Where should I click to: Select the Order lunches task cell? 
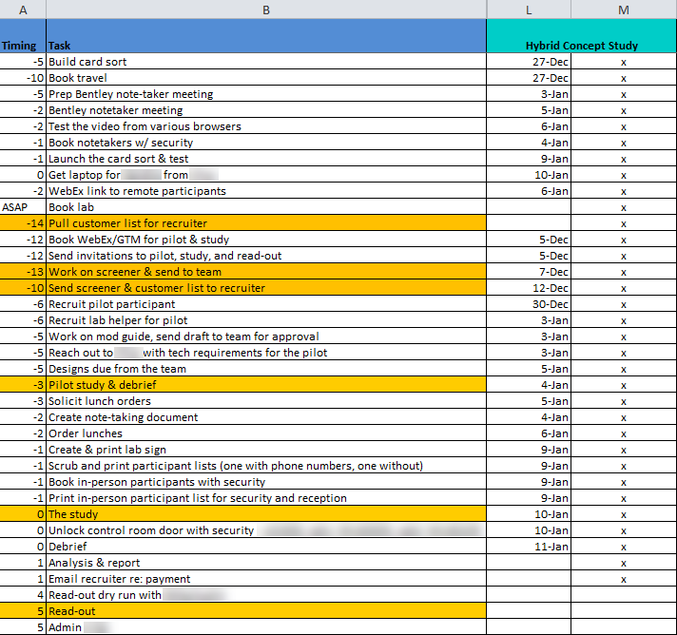click(265, 433)
